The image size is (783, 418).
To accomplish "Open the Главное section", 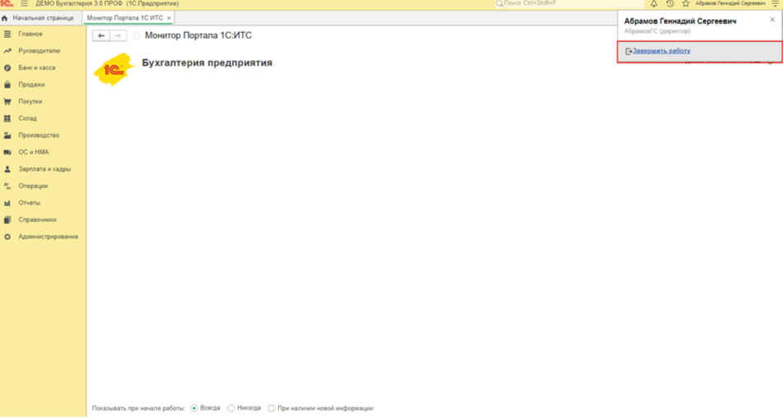I will pyautogui.click(x=30, y=34).
